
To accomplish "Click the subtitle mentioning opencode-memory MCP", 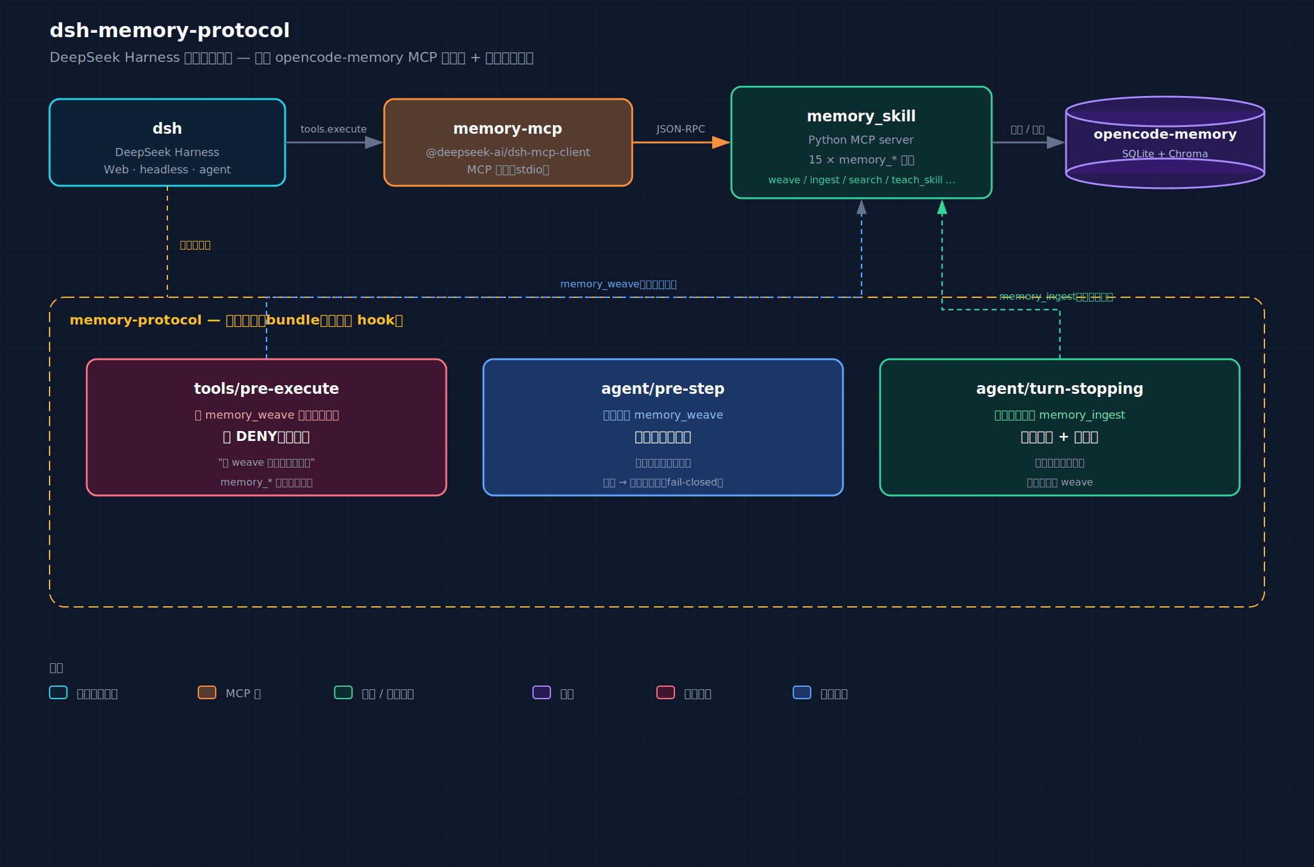I will coord(291,58).
